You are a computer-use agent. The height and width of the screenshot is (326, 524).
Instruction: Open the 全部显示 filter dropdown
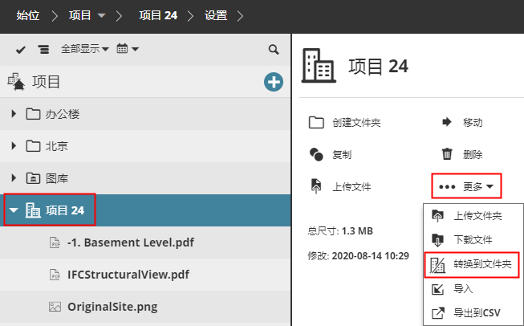tap(85, 49)
